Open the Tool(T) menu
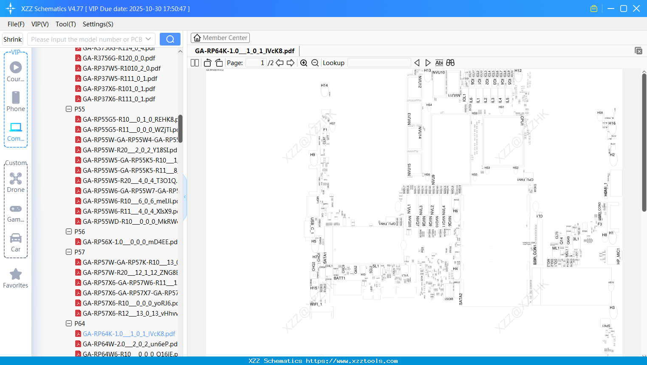The height and width of the screenshot is (365, 647). [66, 24]
